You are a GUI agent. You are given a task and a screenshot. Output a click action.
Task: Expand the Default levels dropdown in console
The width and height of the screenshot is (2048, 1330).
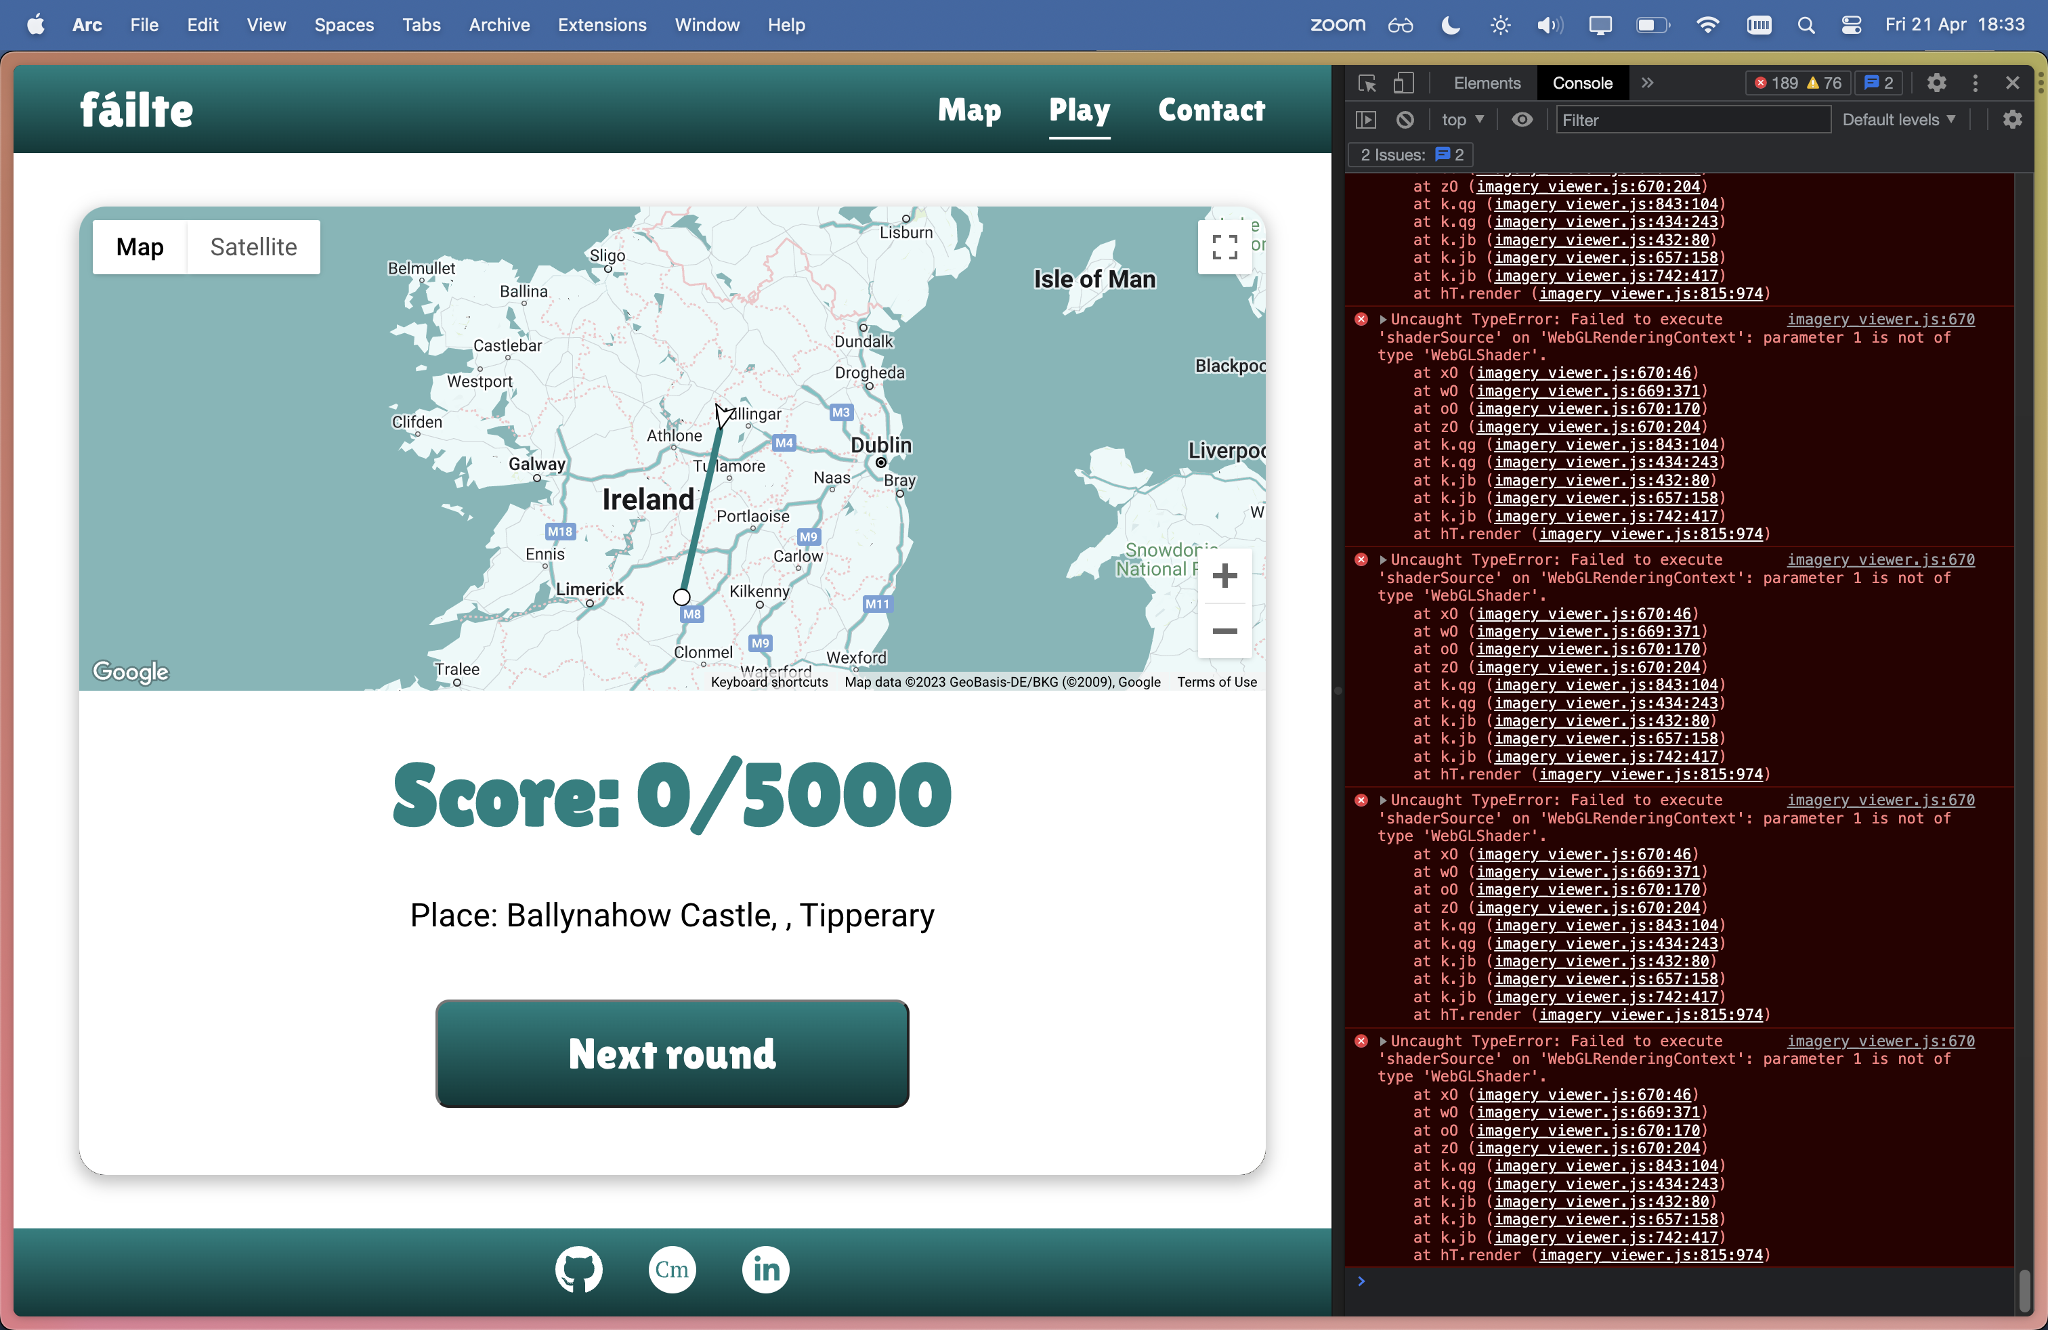tap(1903, 118)
